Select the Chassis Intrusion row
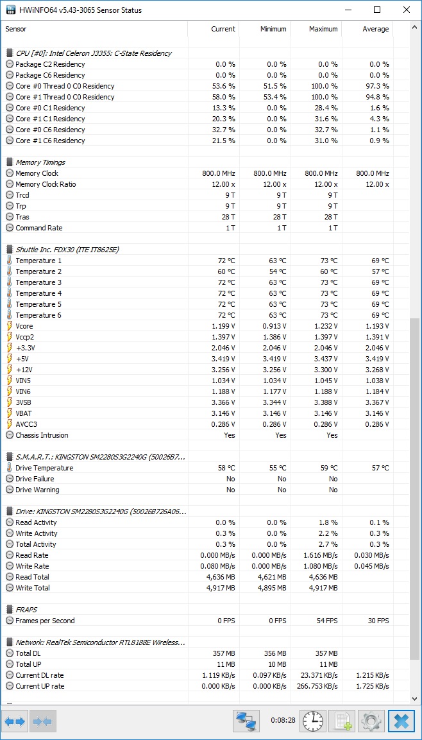The image size is (422, 740). [x=198, y=436]
